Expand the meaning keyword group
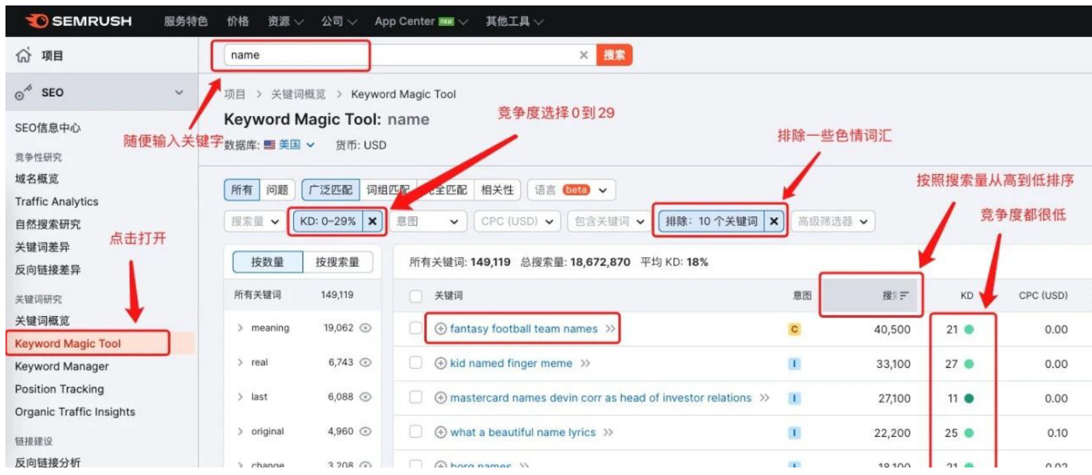The height and width of the screenshot is (475, 1092). [x=240, y=328]
